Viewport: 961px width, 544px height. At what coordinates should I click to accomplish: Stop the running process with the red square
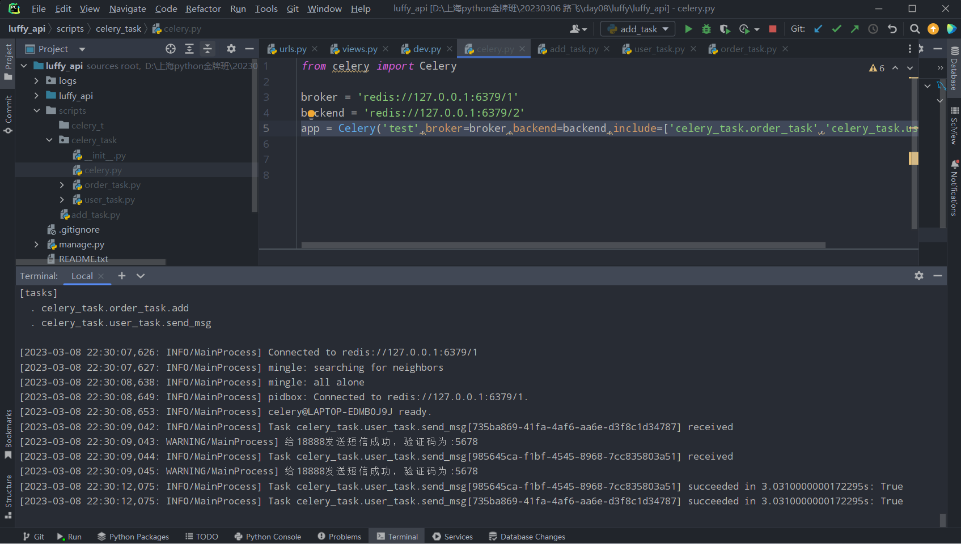click(772, 29)
